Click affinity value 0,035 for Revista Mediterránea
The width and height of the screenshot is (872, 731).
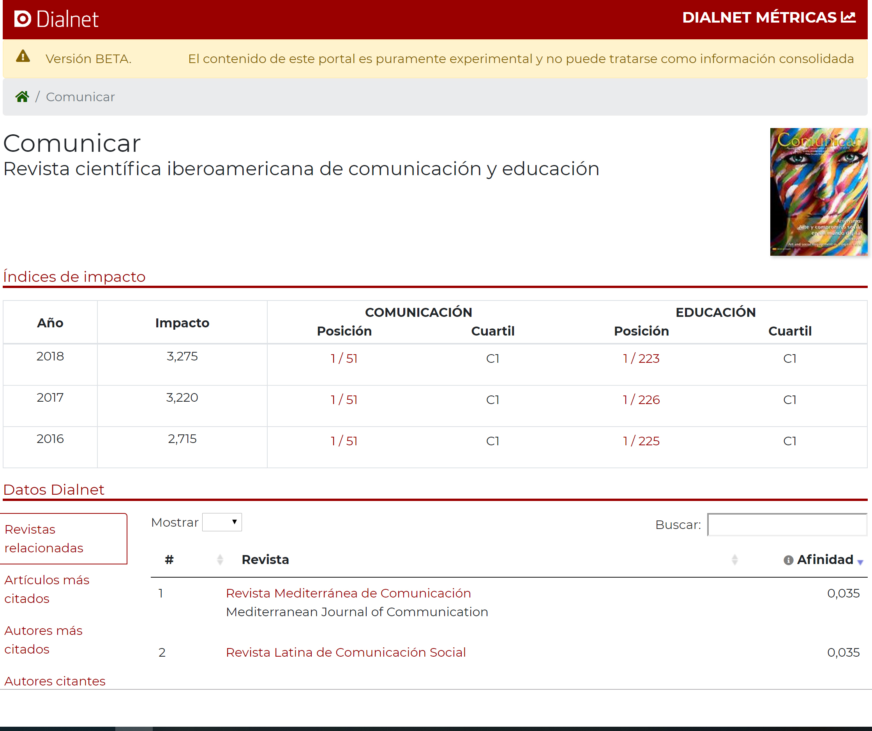point(843,593)
